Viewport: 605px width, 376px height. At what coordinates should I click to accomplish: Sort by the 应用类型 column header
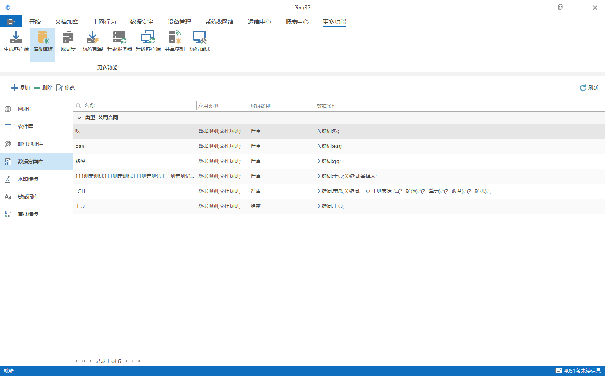222,106
